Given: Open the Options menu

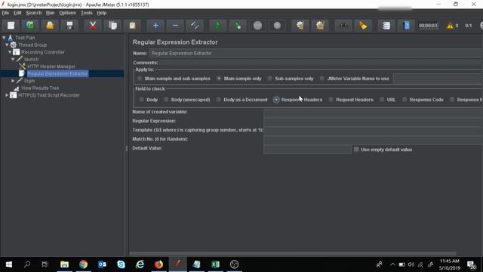Looking at the screenshot, I should (x=67, y=13).
